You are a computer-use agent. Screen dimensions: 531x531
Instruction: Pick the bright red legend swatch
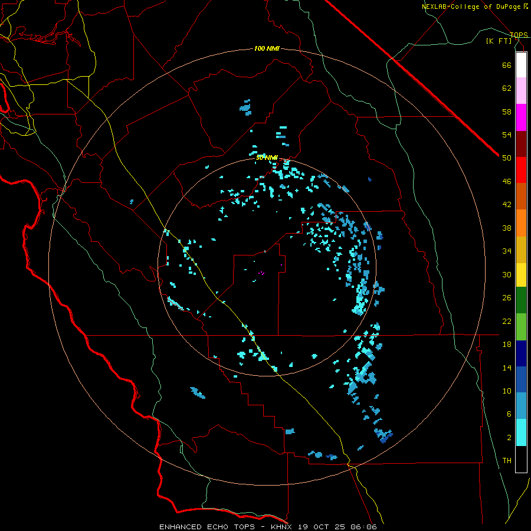click(521, 170)
